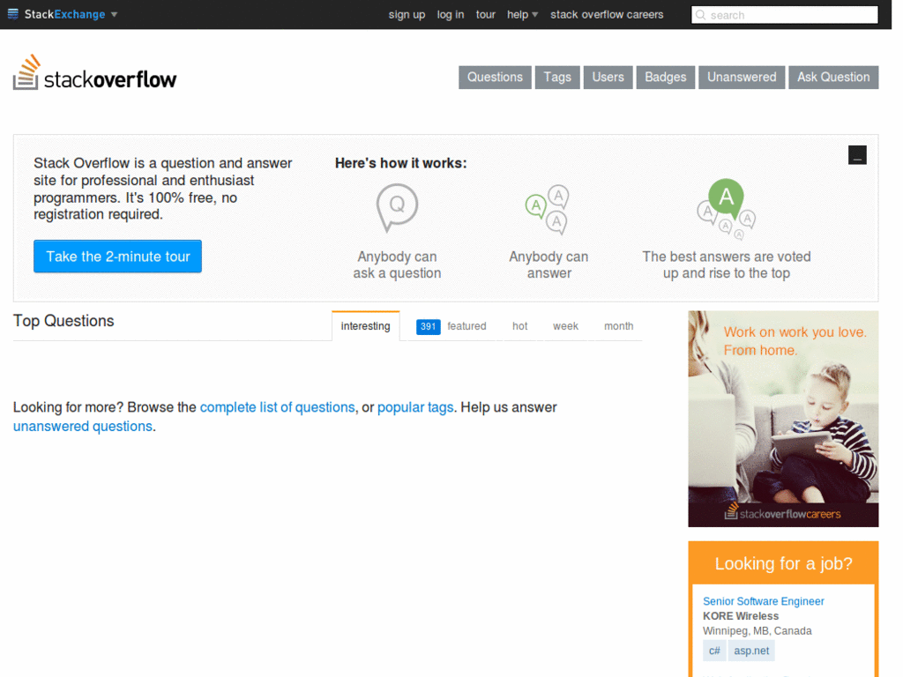Open stack overflow careers link
This screenshot has width=903, height=677.
tap(607, 14)
